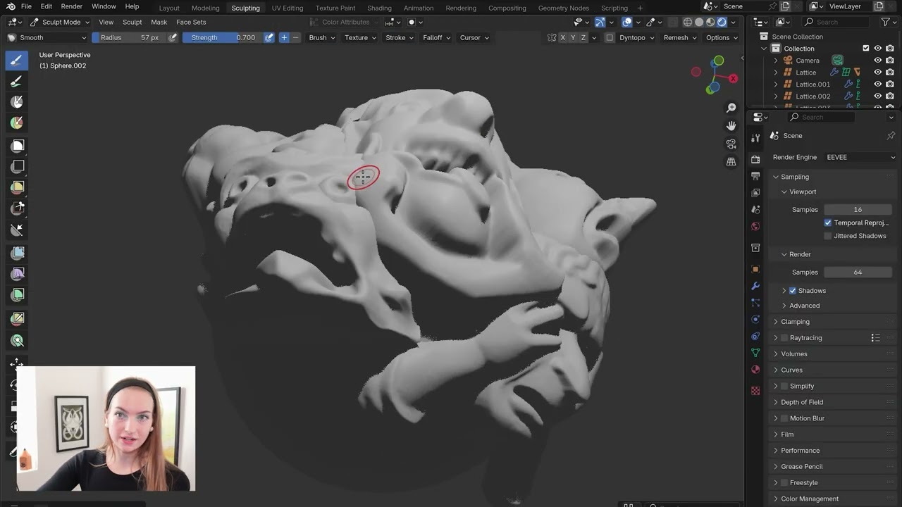902x507 pixels.
Task: Click the red X axis gizmo
Action: point(734,78)
